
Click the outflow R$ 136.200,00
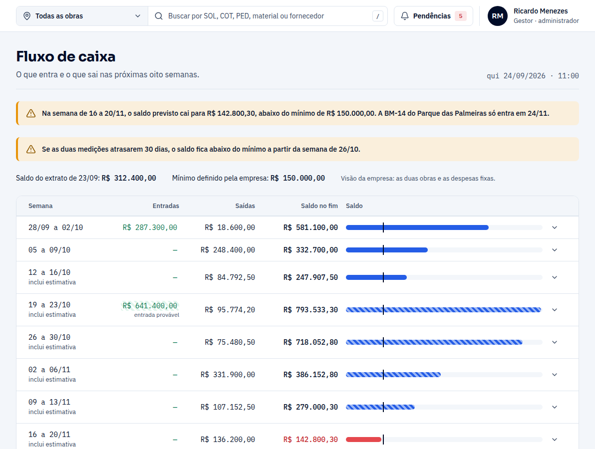click(x=228, y=440)
